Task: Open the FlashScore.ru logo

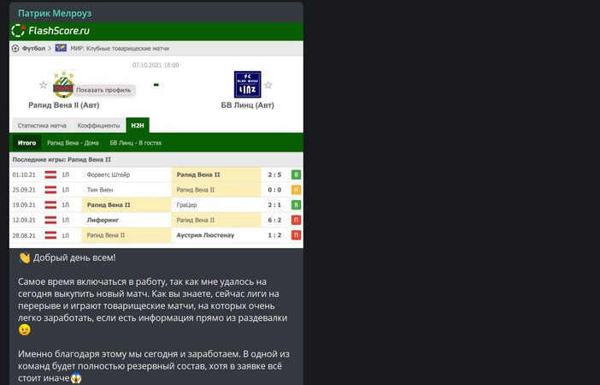Action: point(50,31)
